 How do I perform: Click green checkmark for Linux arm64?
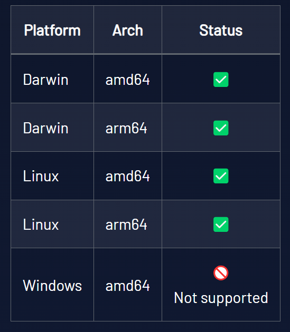tap(221, 224)
